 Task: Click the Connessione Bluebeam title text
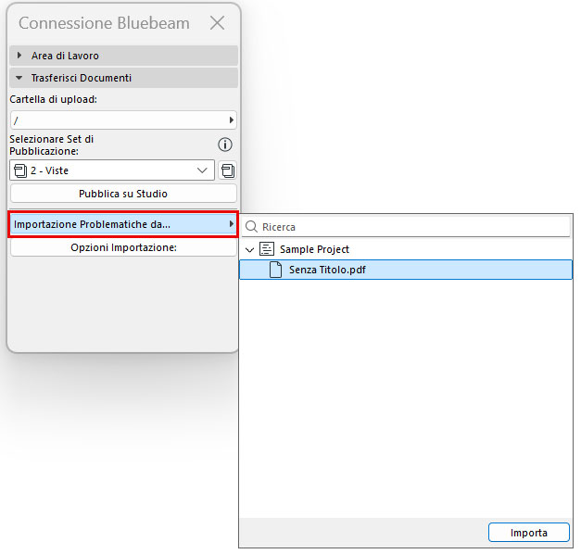(x=104, y=23)
